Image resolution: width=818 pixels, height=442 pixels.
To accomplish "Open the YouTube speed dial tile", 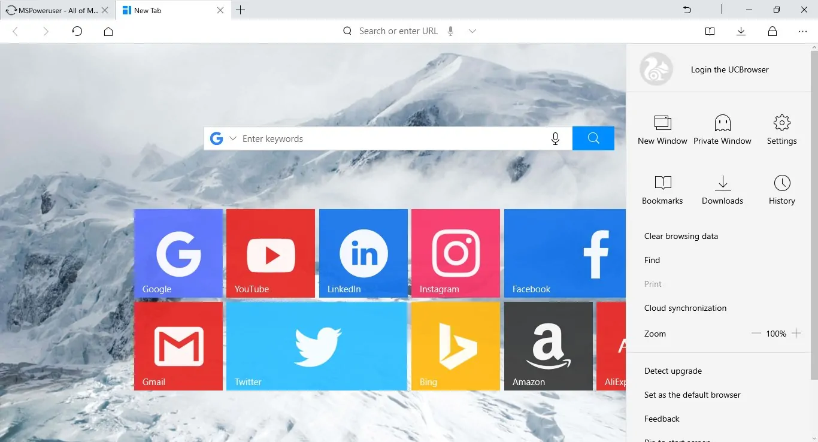I will click(271, 253).
